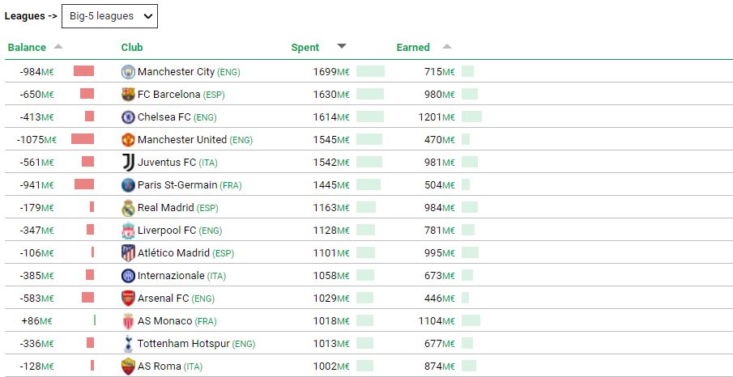The height and width of the screenshot is (377, 733).
Task: Click the FC Barcelona crest icon
Action: (x=128, y=95)
